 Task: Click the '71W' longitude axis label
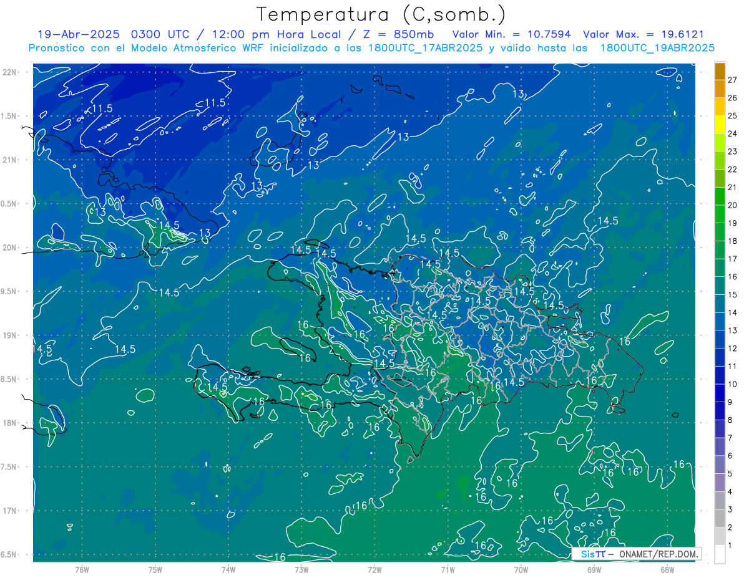pyautogui.click(x=448, y=570)
